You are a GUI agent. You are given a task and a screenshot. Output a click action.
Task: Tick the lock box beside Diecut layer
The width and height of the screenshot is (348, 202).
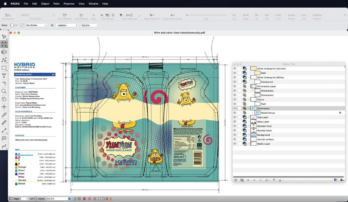239,100
